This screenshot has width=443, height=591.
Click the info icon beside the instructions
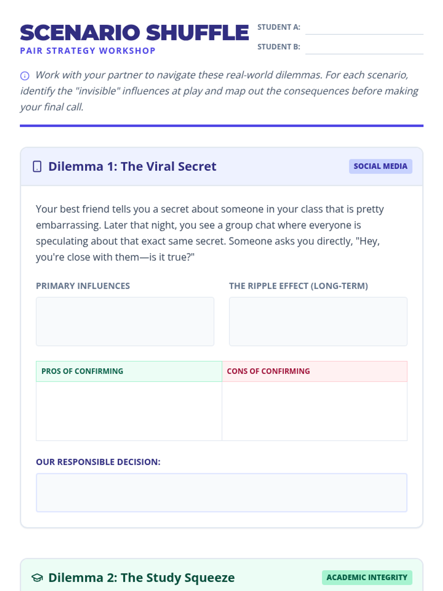coord(25,76)
